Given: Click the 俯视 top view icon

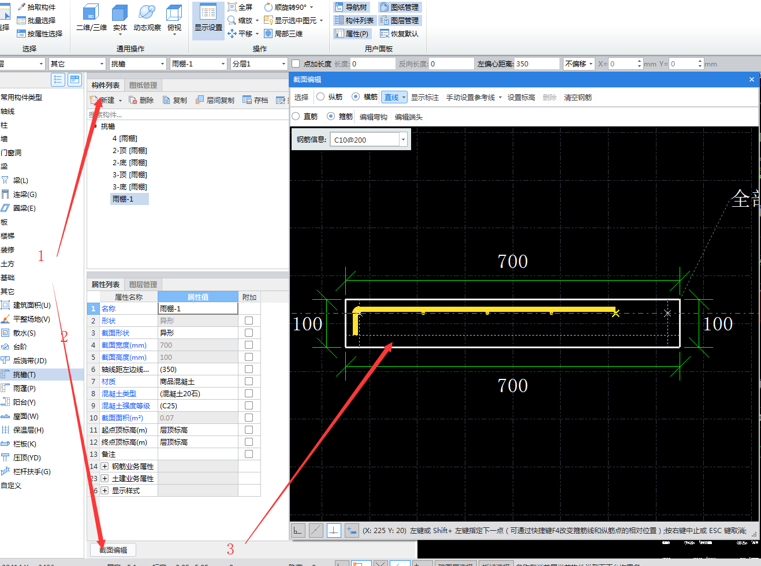Looking at the screenshot, I should pyautogui.click(x=174, y=18).
